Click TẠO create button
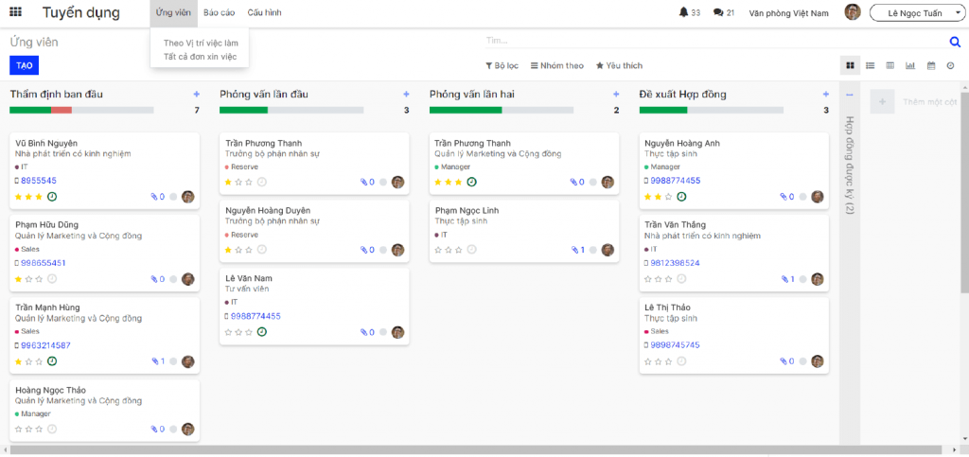The height and width of the screenshot is (457, 969). click(x=24, y=65)
